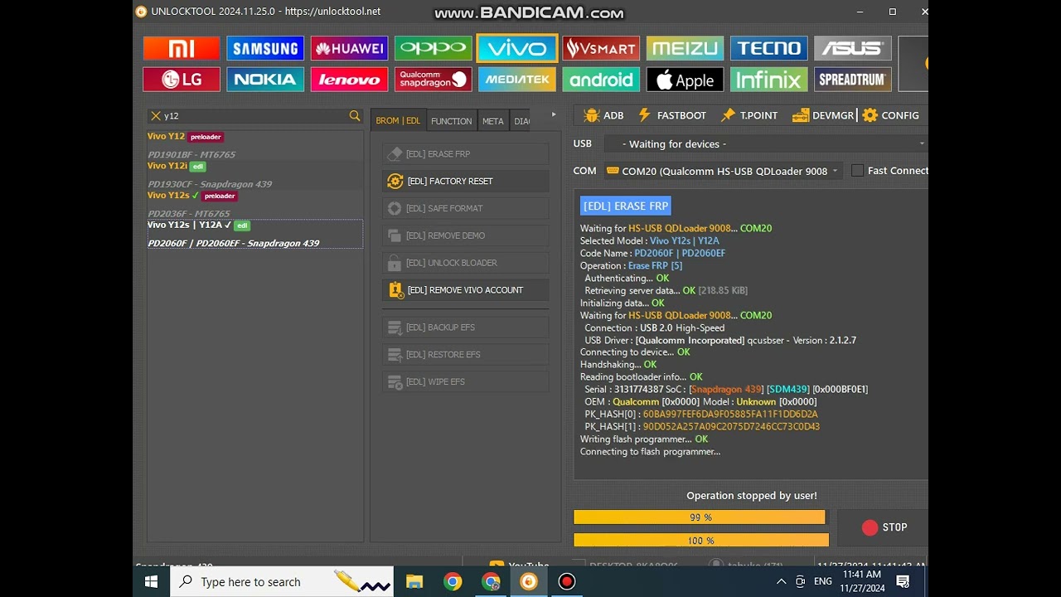Select Vivo Y12s | Y12A edl model
Viewport: 1061px width, 597px height.
click(x=254, y=234)
